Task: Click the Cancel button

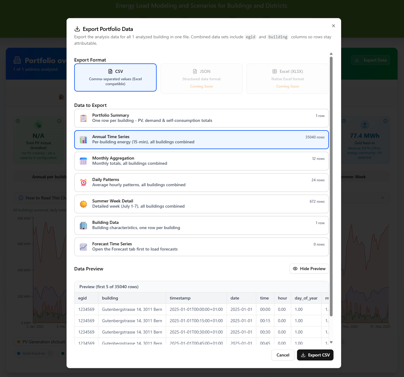Action: 283,355
